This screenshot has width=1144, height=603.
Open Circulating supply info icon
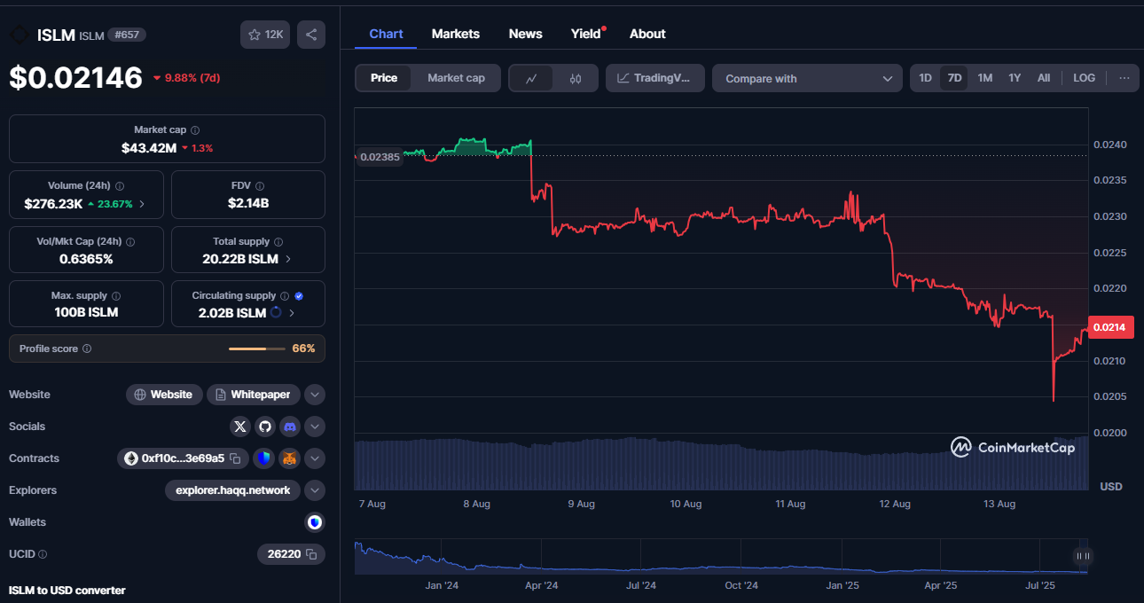click(285, 296)
